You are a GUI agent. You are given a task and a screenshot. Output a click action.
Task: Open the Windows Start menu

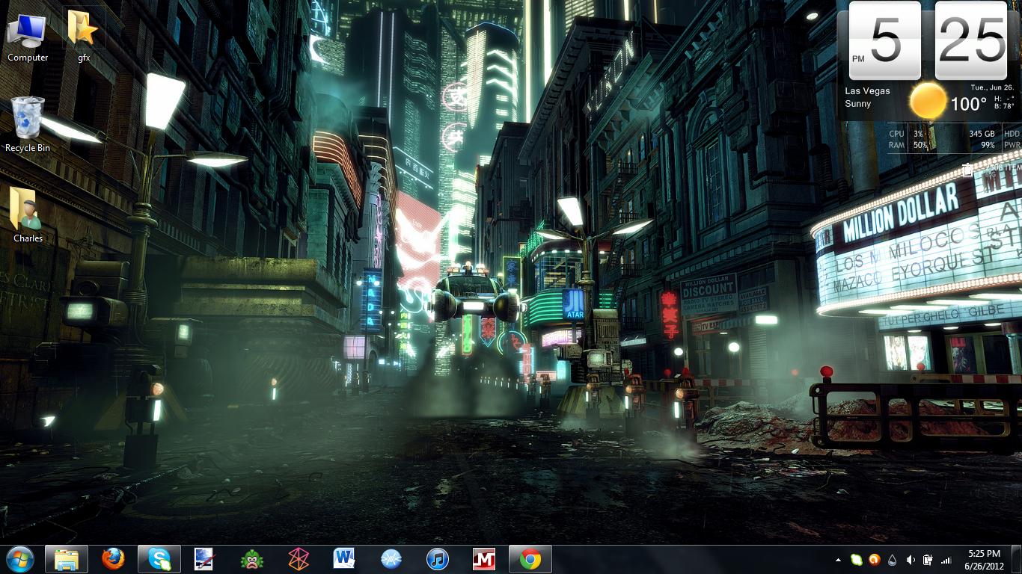20,558
